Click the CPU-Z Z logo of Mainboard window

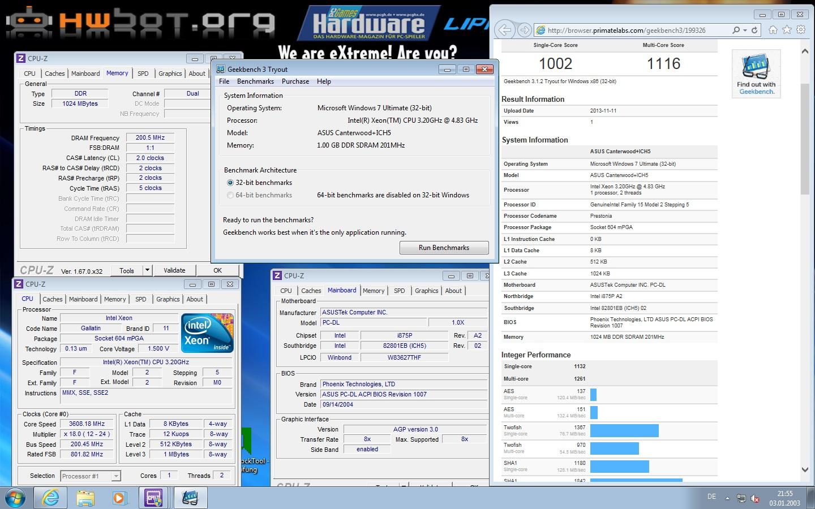click(277, 275)
